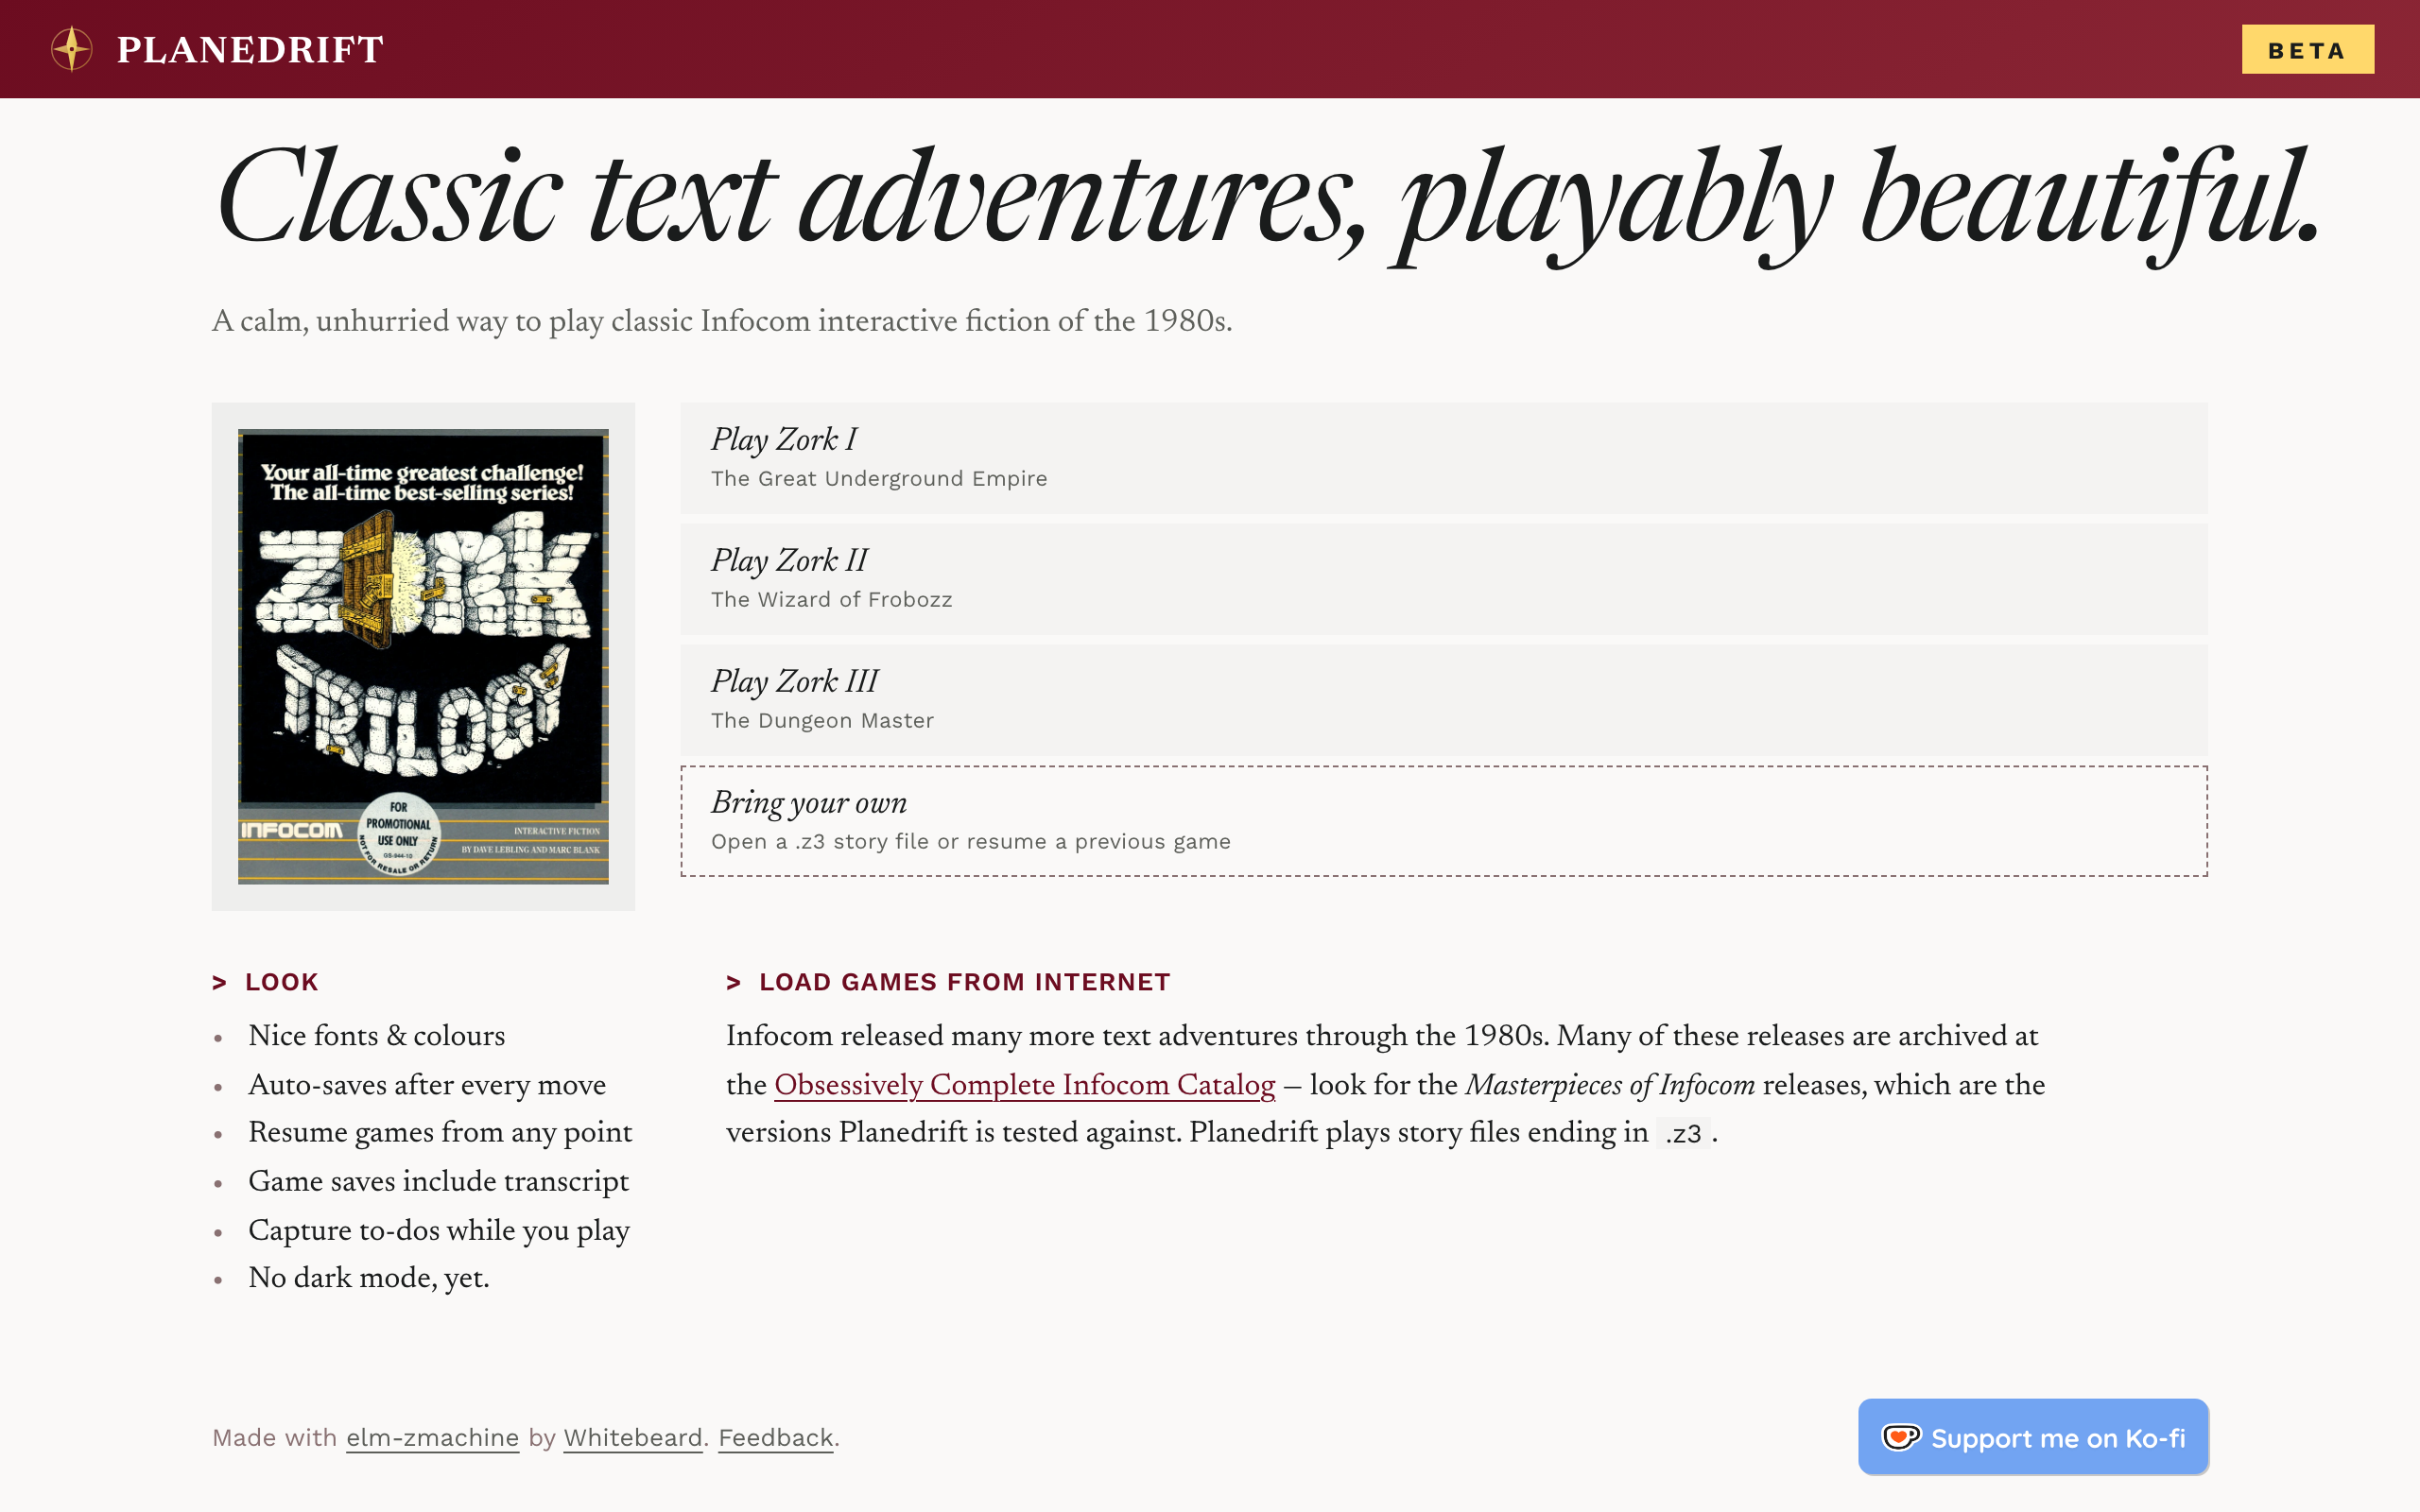The height and width of the screenshot is (1512, 2420).
Task: Expand the LOOK section
Action: pyautogui.click(x=281, y=982)
